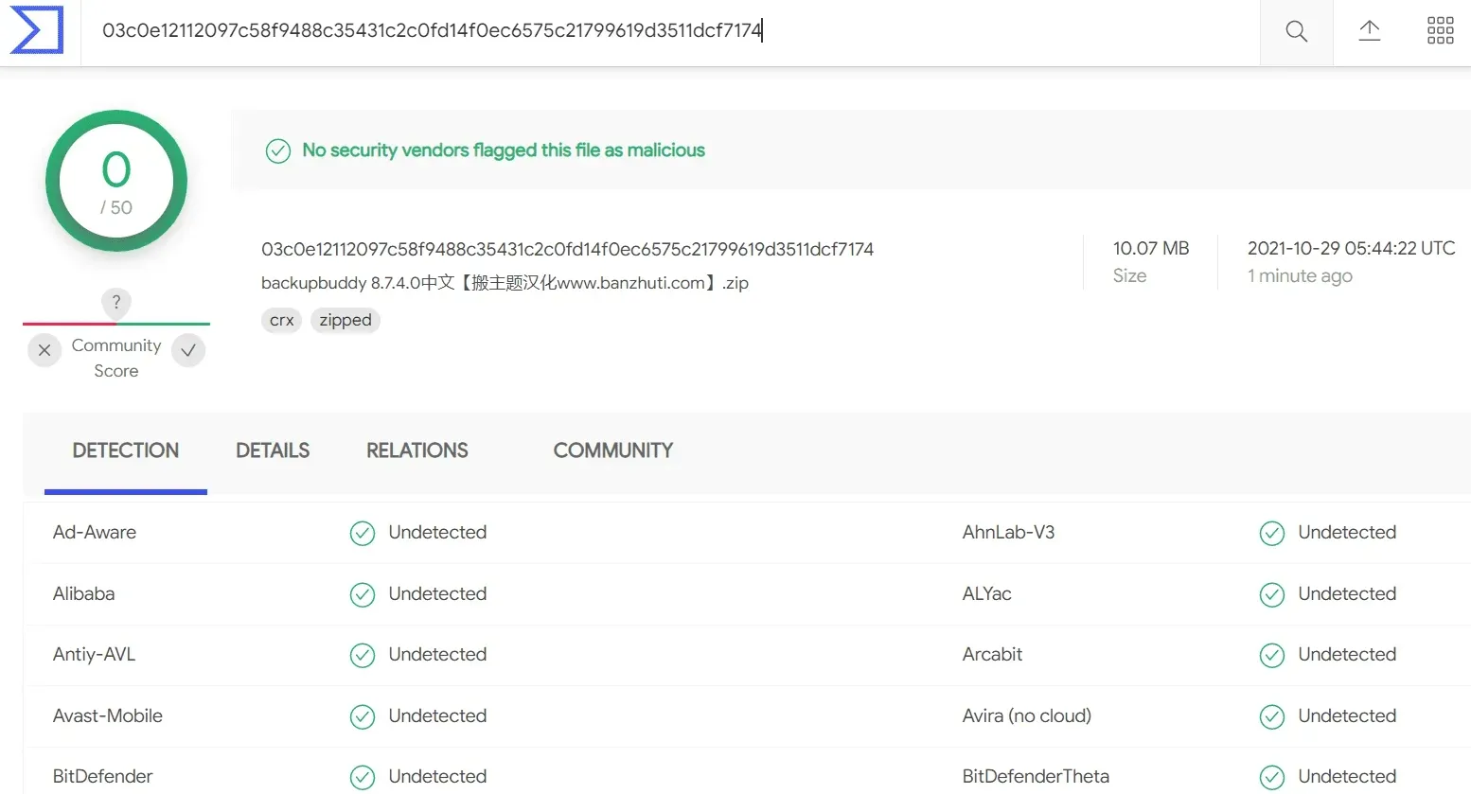Screen dimensions: 1471x794
Task: Click the crx tag
Action: (281, 321)
